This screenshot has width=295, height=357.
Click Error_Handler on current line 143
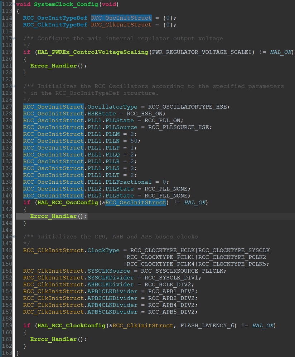(x=54, y=216)
